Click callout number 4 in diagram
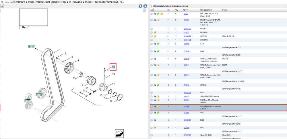Image resolution: width=287 pixels, height=139 pixels. click(78, 60)
